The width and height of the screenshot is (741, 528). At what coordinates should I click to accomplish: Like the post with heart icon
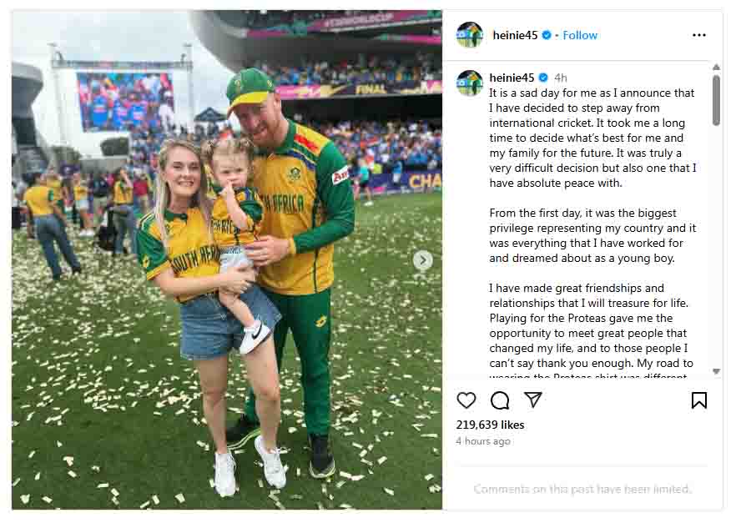click(466, 400)
